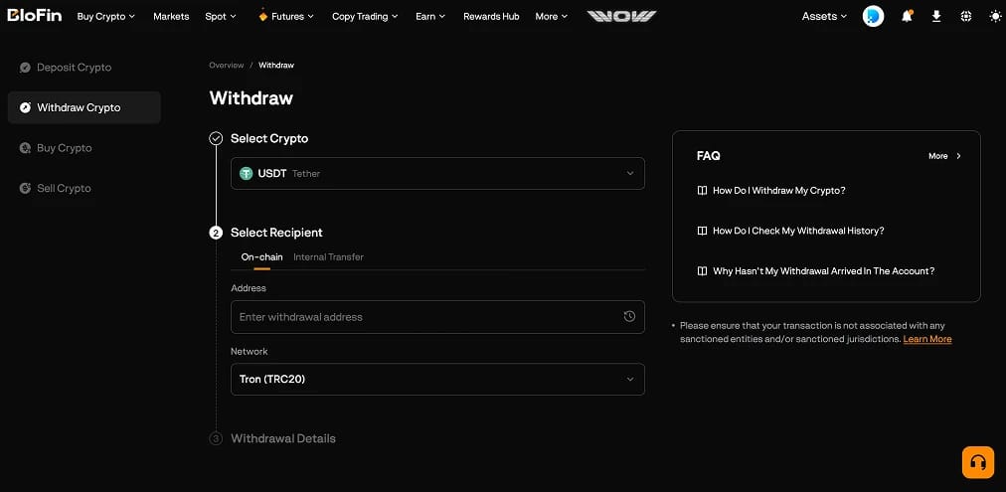The width and height of the screenshot is (1006, 492).
Task: Click the Withdraw Crypto sidebar icon
Action: pyautogui.click(x=25, y=107)
